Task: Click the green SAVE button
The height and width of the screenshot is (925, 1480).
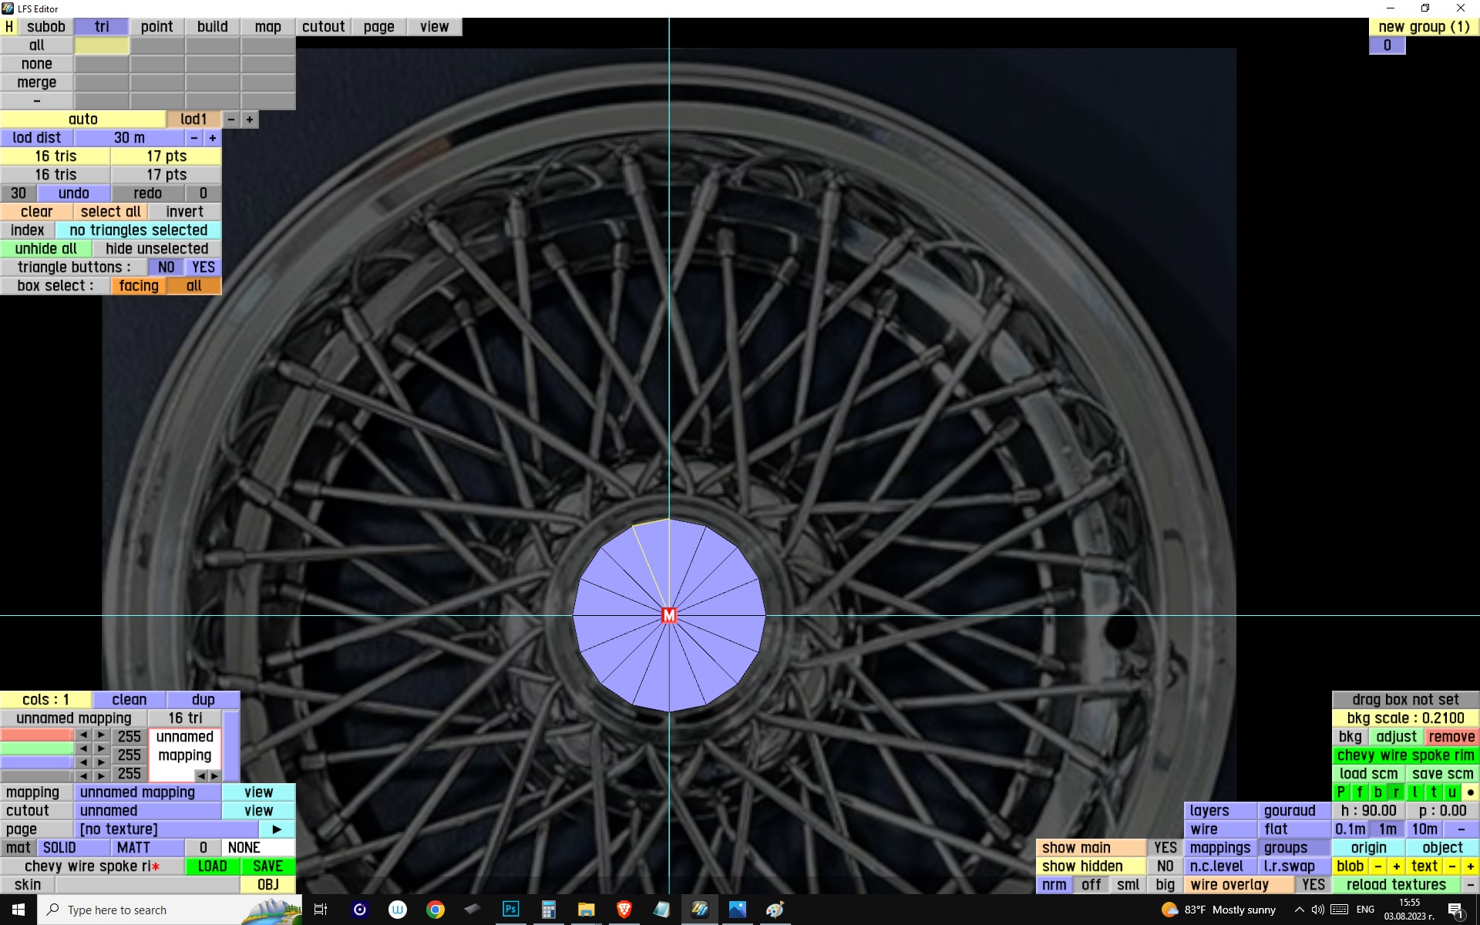Action: pos(267,866)
